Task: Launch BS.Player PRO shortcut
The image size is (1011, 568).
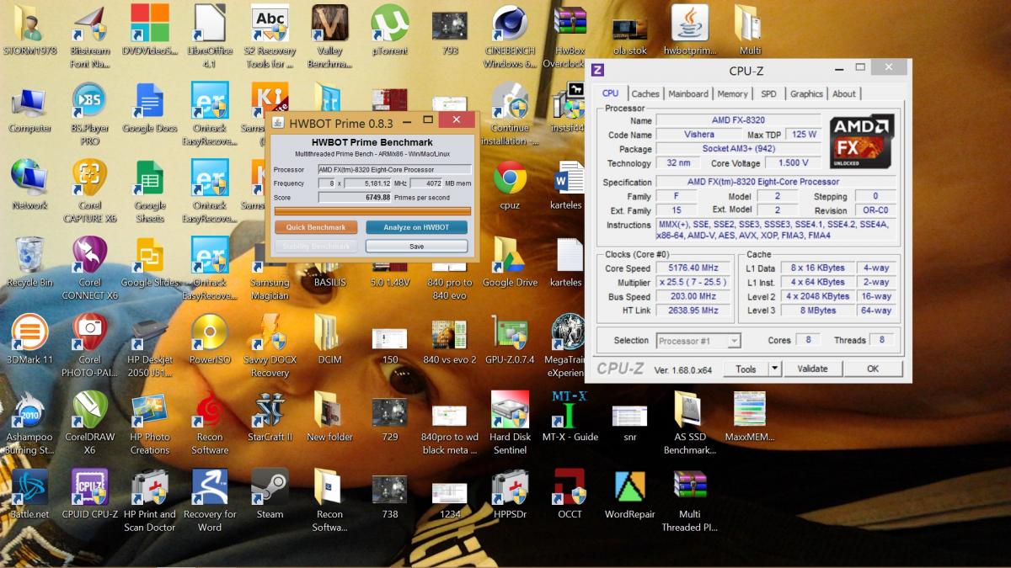Action: pyautogui.click(x=90, y=114)
